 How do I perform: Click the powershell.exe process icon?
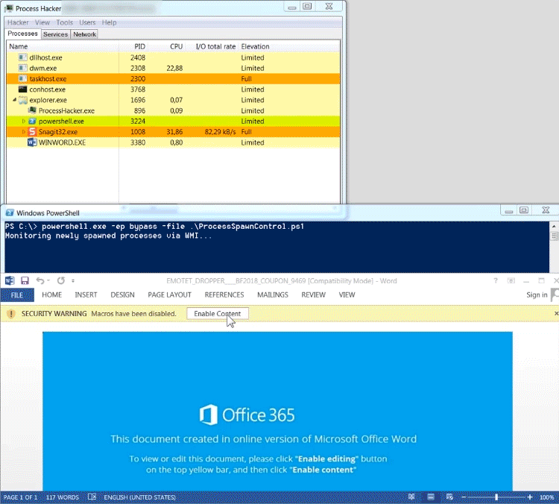pos(32,122)
